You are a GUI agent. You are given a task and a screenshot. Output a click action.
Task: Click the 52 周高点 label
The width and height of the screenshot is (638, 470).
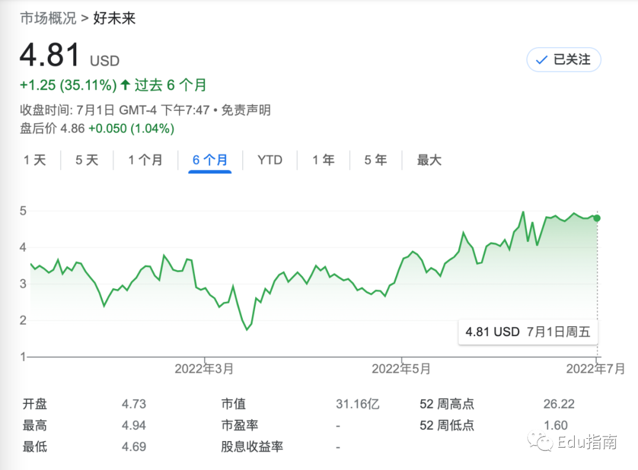click(447, 404)
